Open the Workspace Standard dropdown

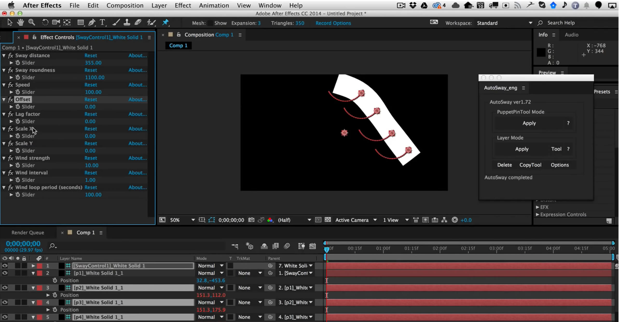point(504,23)
